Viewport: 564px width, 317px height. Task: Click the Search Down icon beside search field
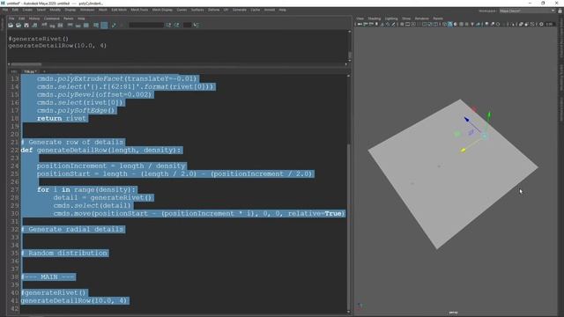(x=168, y=26)
